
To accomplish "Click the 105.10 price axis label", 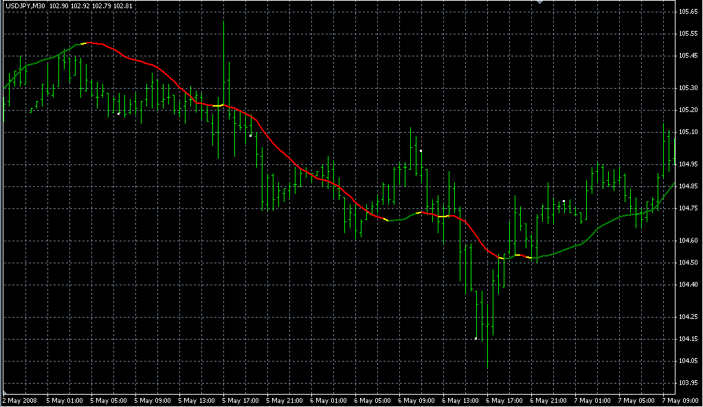I will click(x=688, y=132).
